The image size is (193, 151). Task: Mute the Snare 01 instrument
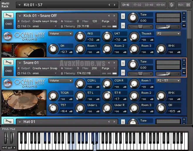click(x=123, y=72)
